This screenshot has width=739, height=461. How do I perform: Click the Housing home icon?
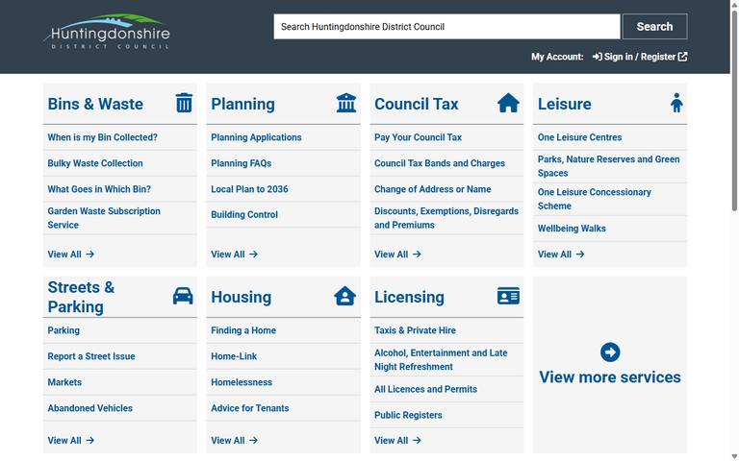tap(345, 296)
